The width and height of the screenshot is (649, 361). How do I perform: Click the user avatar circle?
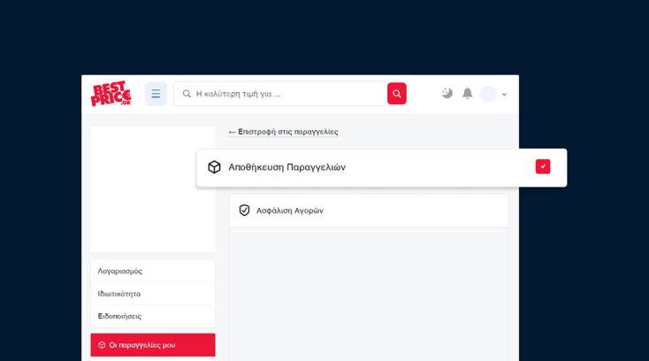(488, 94)
